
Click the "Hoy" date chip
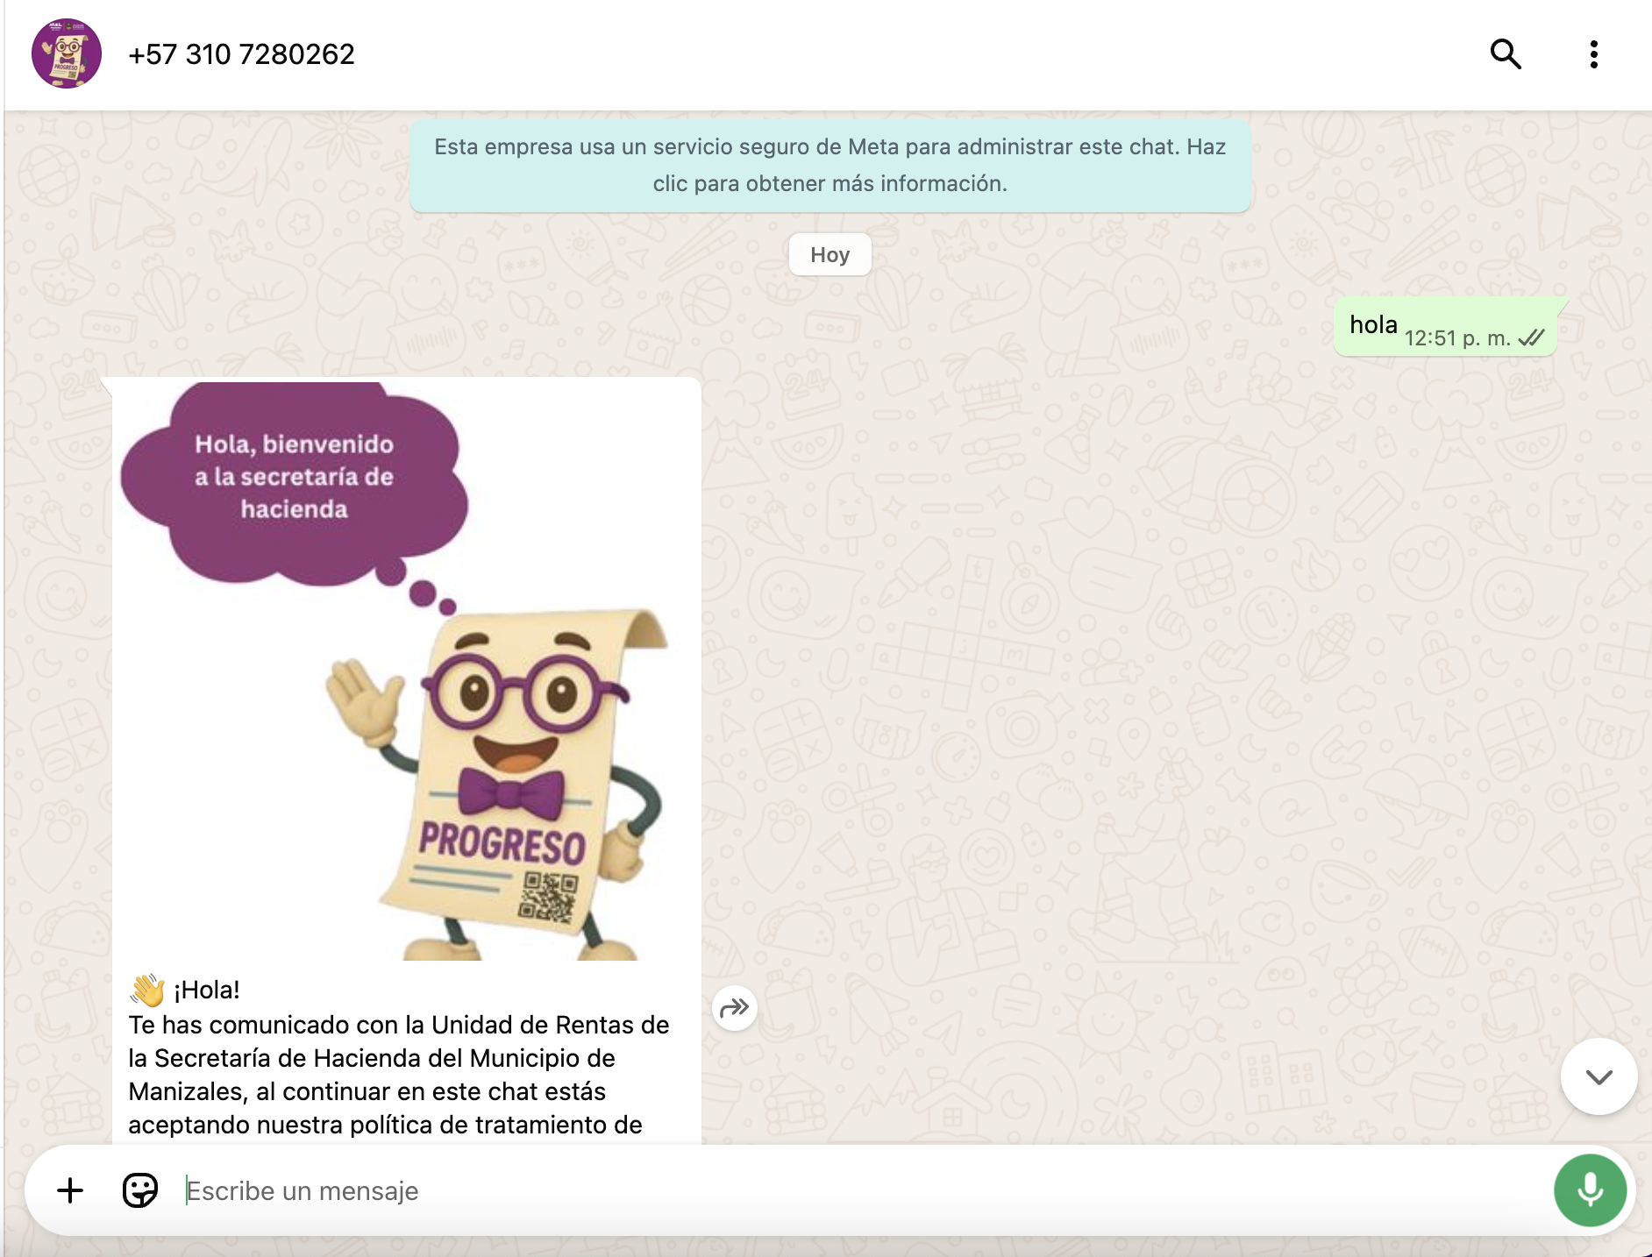(x=830, y=255)
